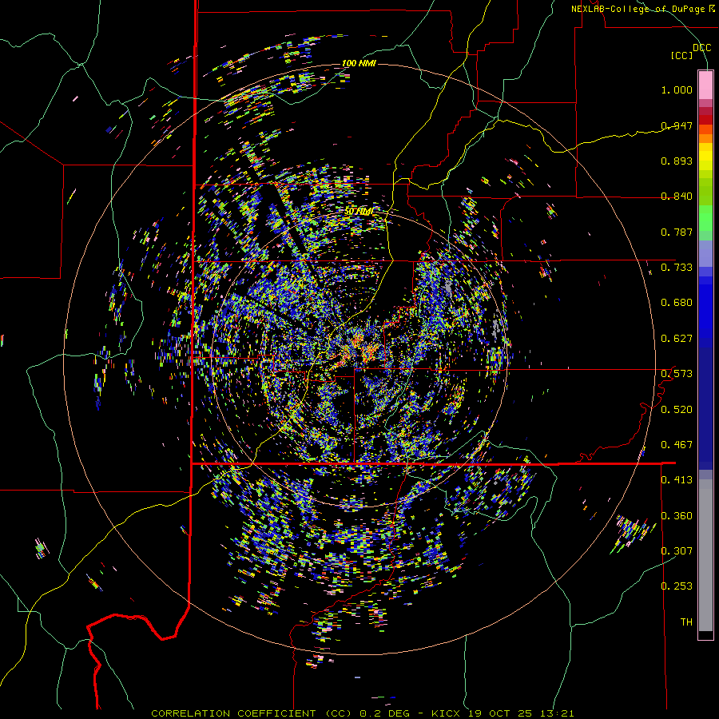The image size is (719, 719).
Task: Click the 0.947 legend value
Action: tap(677, 125)
